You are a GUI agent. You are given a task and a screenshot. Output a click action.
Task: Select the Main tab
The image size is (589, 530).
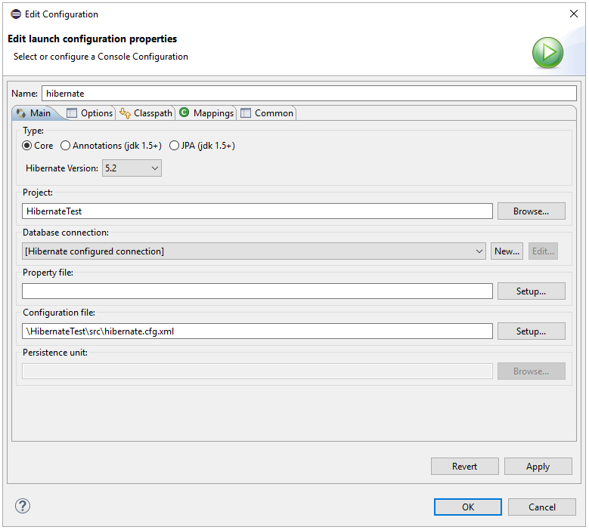tap(33, 113)
